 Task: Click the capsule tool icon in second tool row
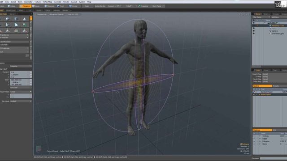click(8, 25)
